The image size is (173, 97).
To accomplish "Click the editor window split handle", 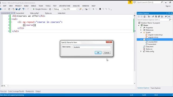I will tap(135, 16).
